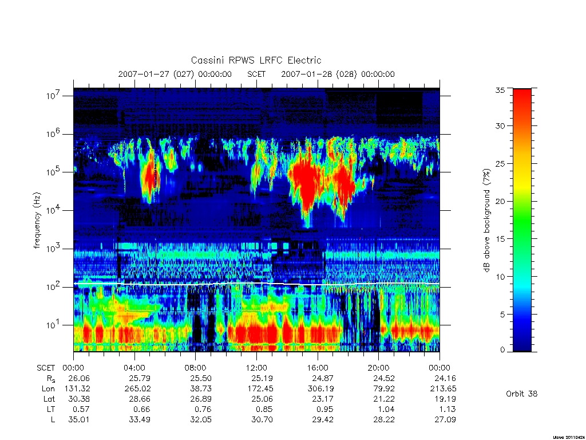Click the '25' color bar label
This screenshot has height=440, width=586.
point(500,163)
